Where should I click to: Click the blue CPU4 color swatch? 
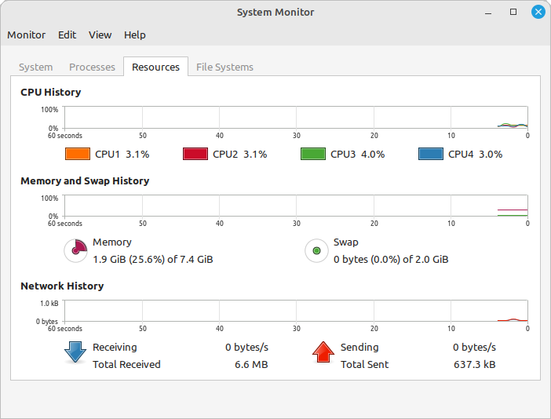point(431,154)
